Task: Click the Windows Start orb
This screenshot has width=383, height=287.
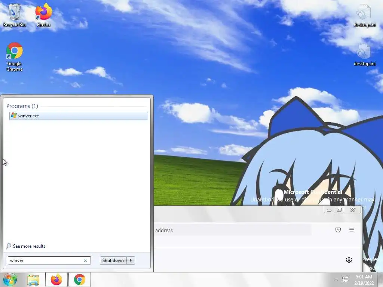Action: (x=10, y=280)
